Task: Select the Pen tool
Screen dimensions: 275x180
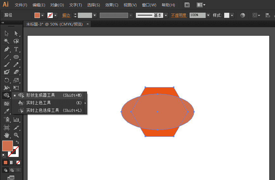Action: tap(7, 49)
